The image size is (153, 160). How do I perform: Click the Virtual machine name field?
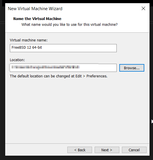(x=63, y=48)
